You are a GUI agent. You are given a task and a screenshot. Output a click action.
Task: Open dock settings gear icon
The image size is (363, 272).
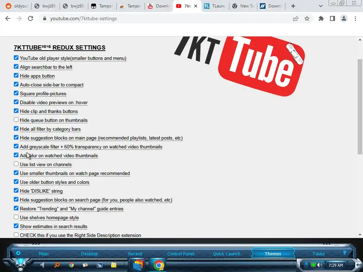tap(18, 253)
